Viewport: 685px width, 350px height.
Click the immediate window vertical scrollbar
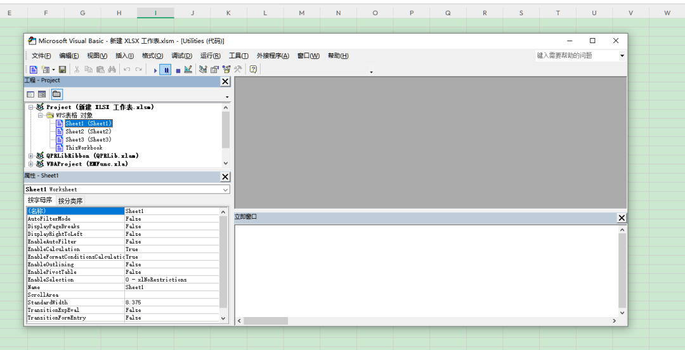(623, 271)
